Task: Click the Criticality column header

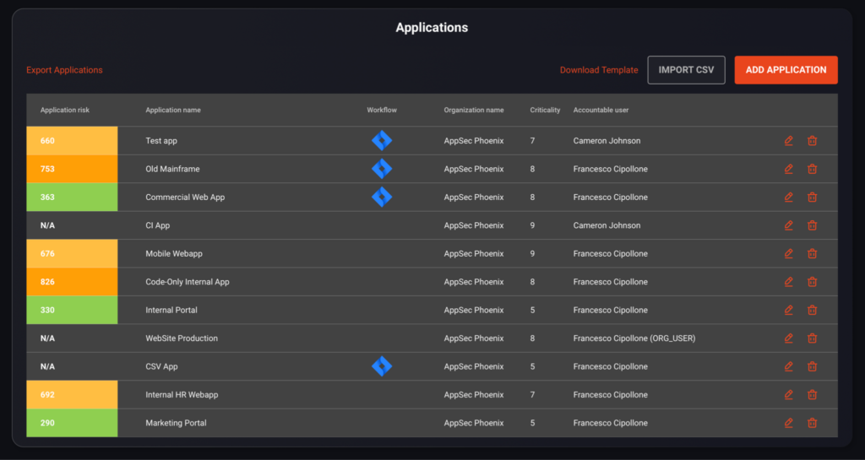Action: [545, 111]
